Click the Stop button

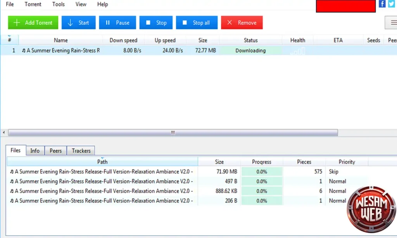156,22
